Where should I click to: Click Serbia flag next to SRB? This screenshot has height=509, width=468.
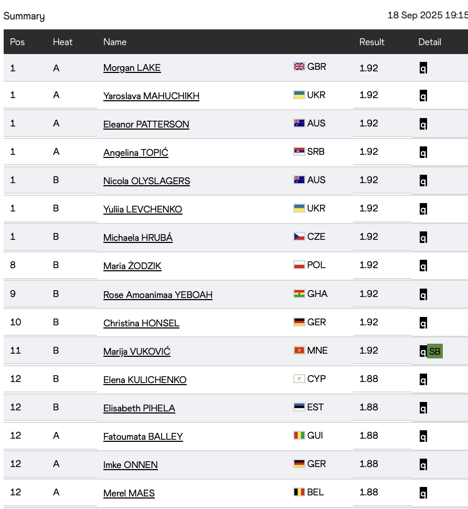point(299,152)
